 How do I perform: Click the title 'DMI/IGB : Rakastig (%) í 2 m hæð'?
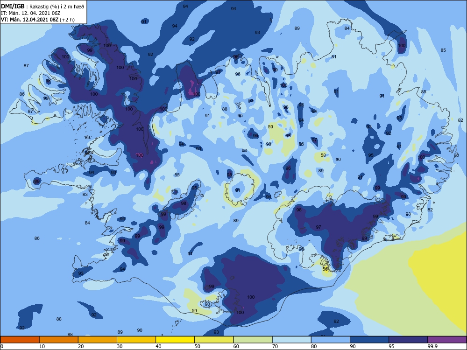pos(42,7)
